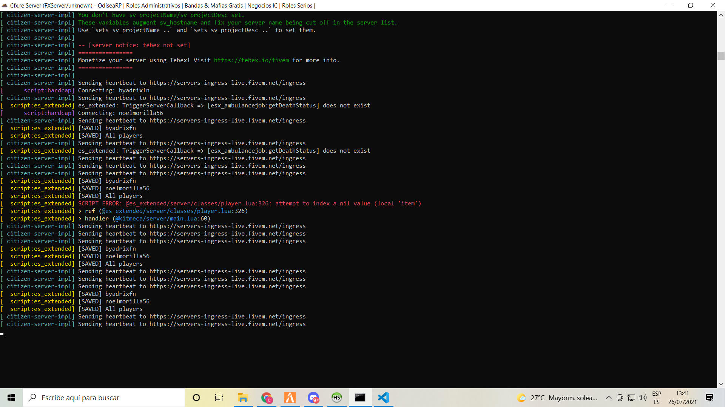The image size is (725, 407).
Task: Click the network icon in the system tray
Action: click(631, 398)
